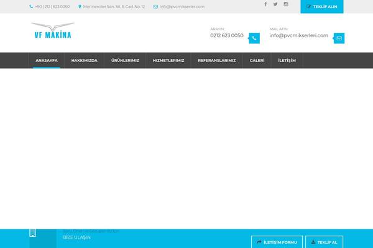Click the 0212 623 0050 header number

coord(227,35)
